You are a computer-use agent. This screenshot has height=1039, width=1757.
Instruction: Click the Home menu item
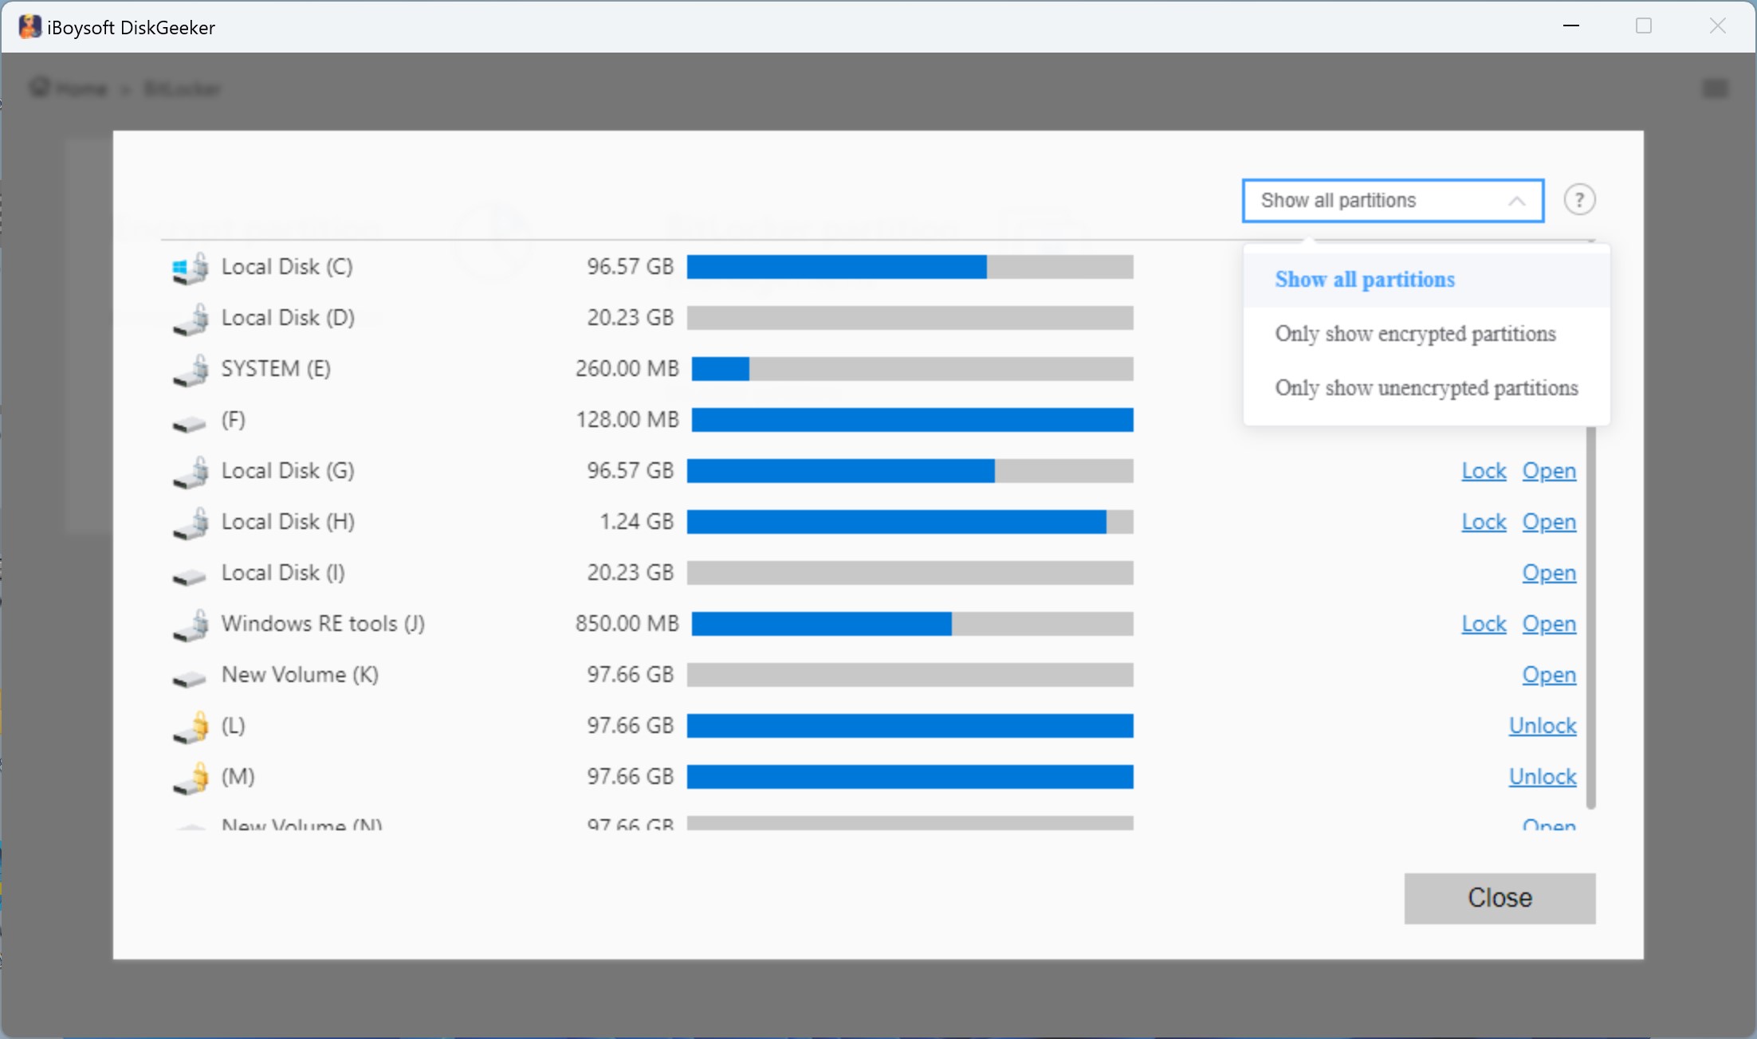[82, 88]
